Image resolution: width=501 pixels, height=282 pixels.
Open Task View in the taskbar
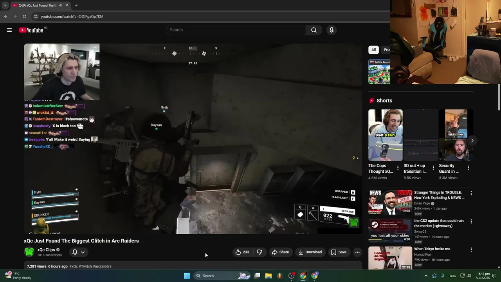257,276
